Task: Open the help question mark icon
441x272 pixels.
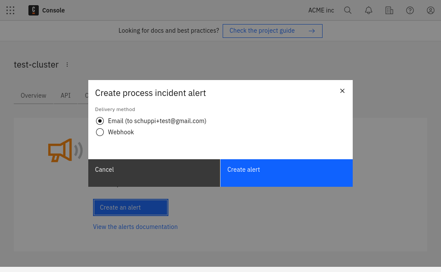Action: [410, 10]
